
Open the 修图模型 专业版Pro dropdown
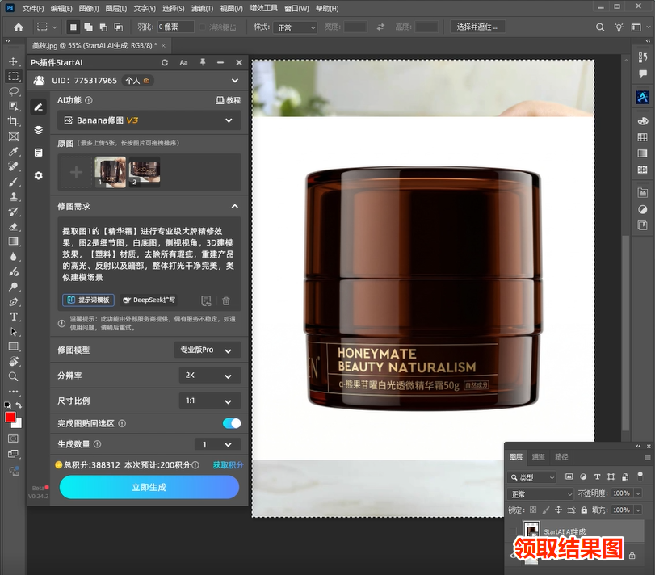point(208,350)
